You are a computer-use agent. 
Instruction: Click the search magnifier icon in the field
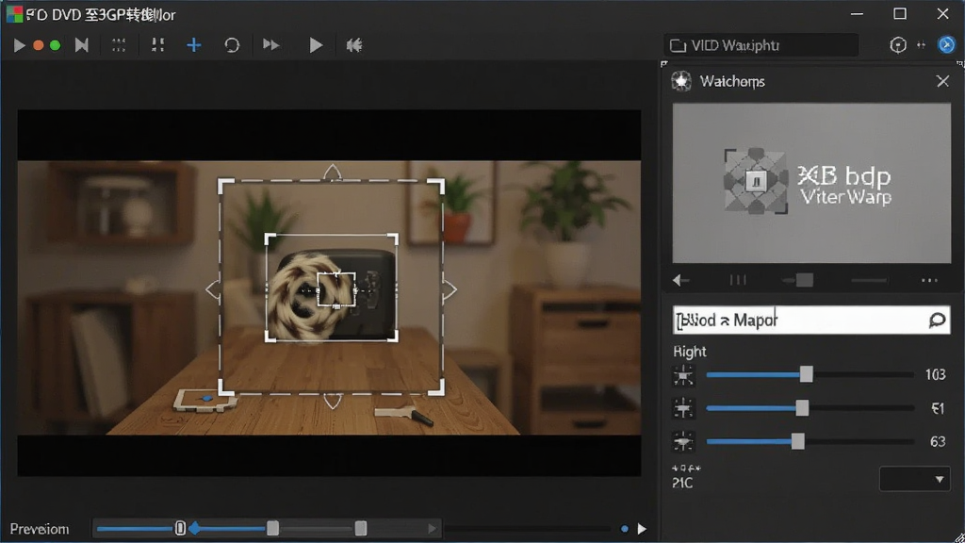(937, 321)
